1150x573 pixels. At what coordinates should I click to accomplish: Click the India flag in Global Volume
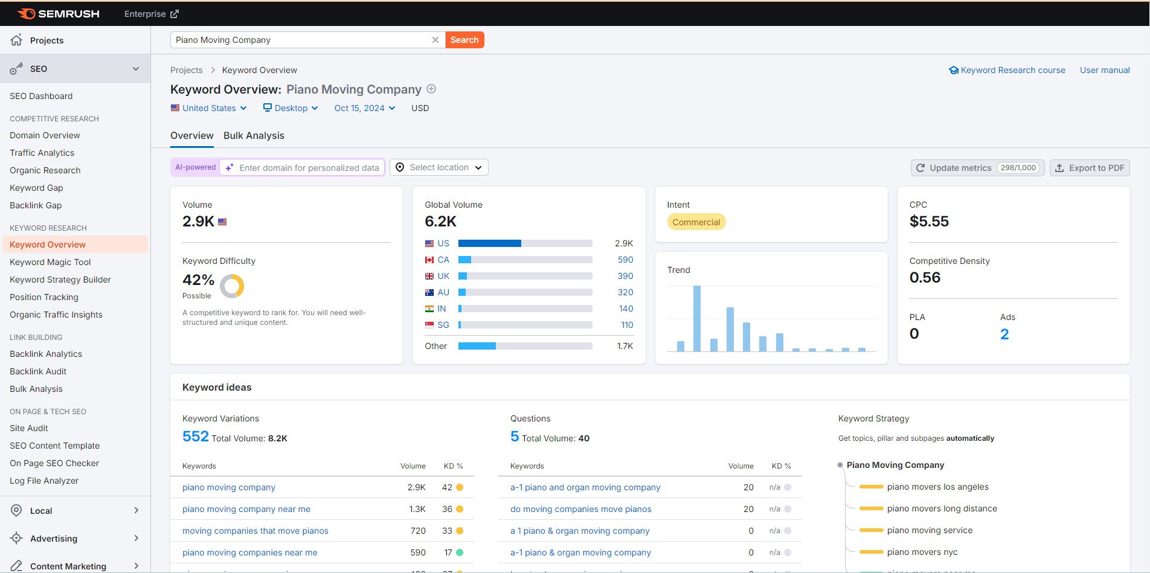[429, 309]
